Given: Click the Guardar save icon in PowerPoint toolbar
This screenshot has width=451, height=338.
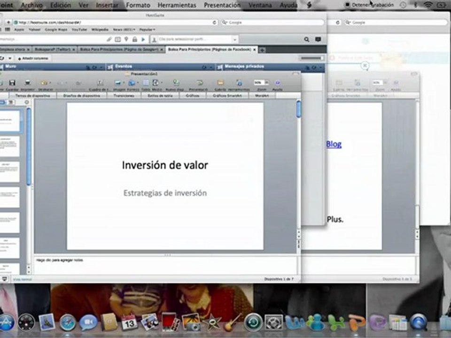Looking at the screenshot, I should tap(12, 83).
